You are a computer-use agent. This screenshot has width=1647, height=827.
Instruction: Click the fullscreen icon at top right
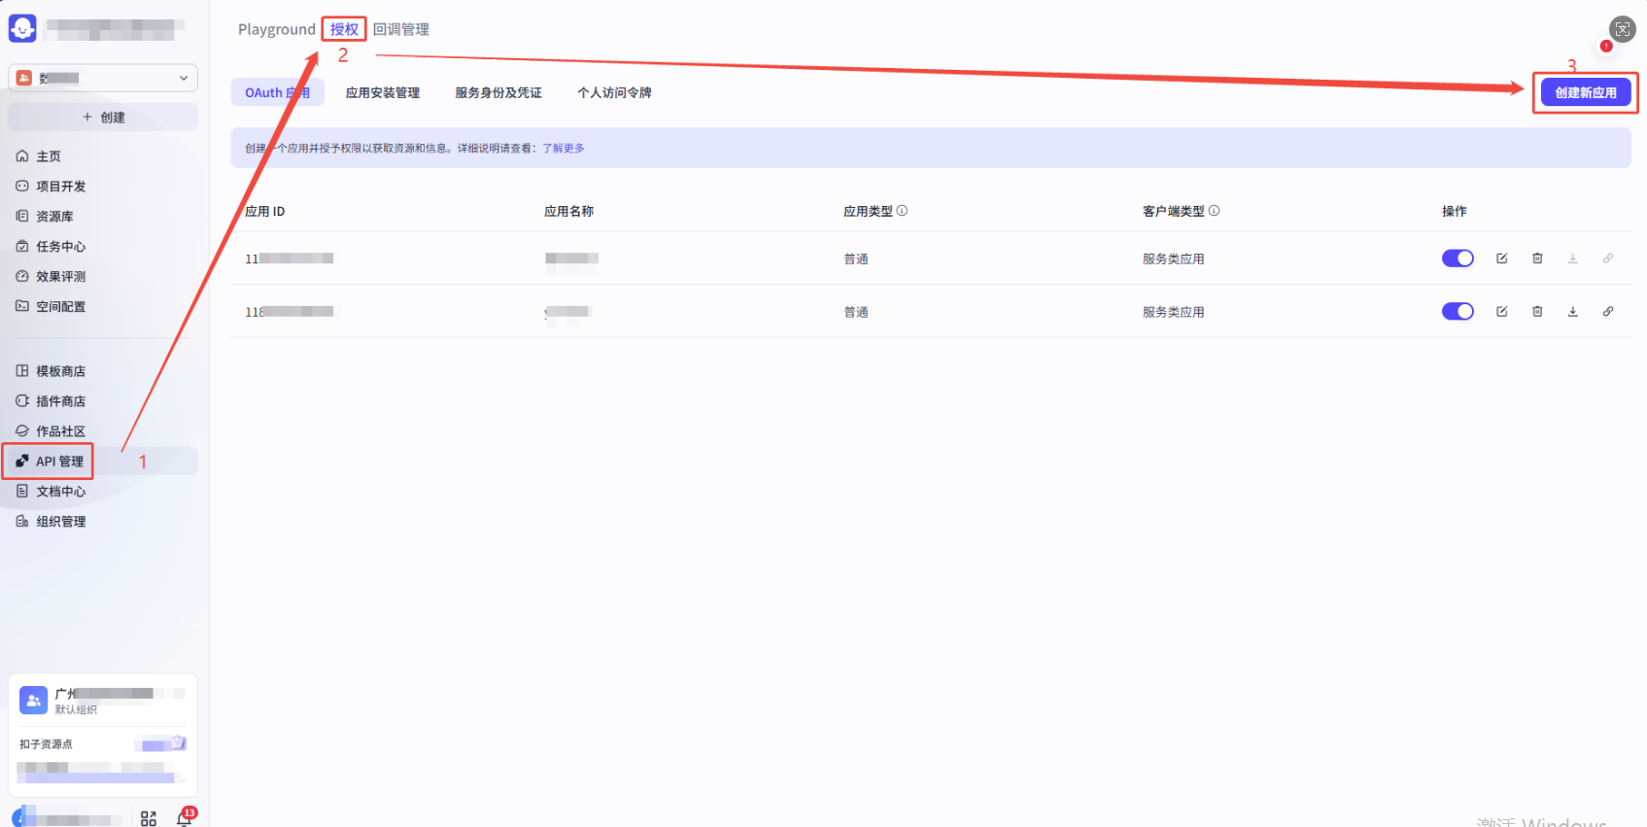[x=1622, y=29]
